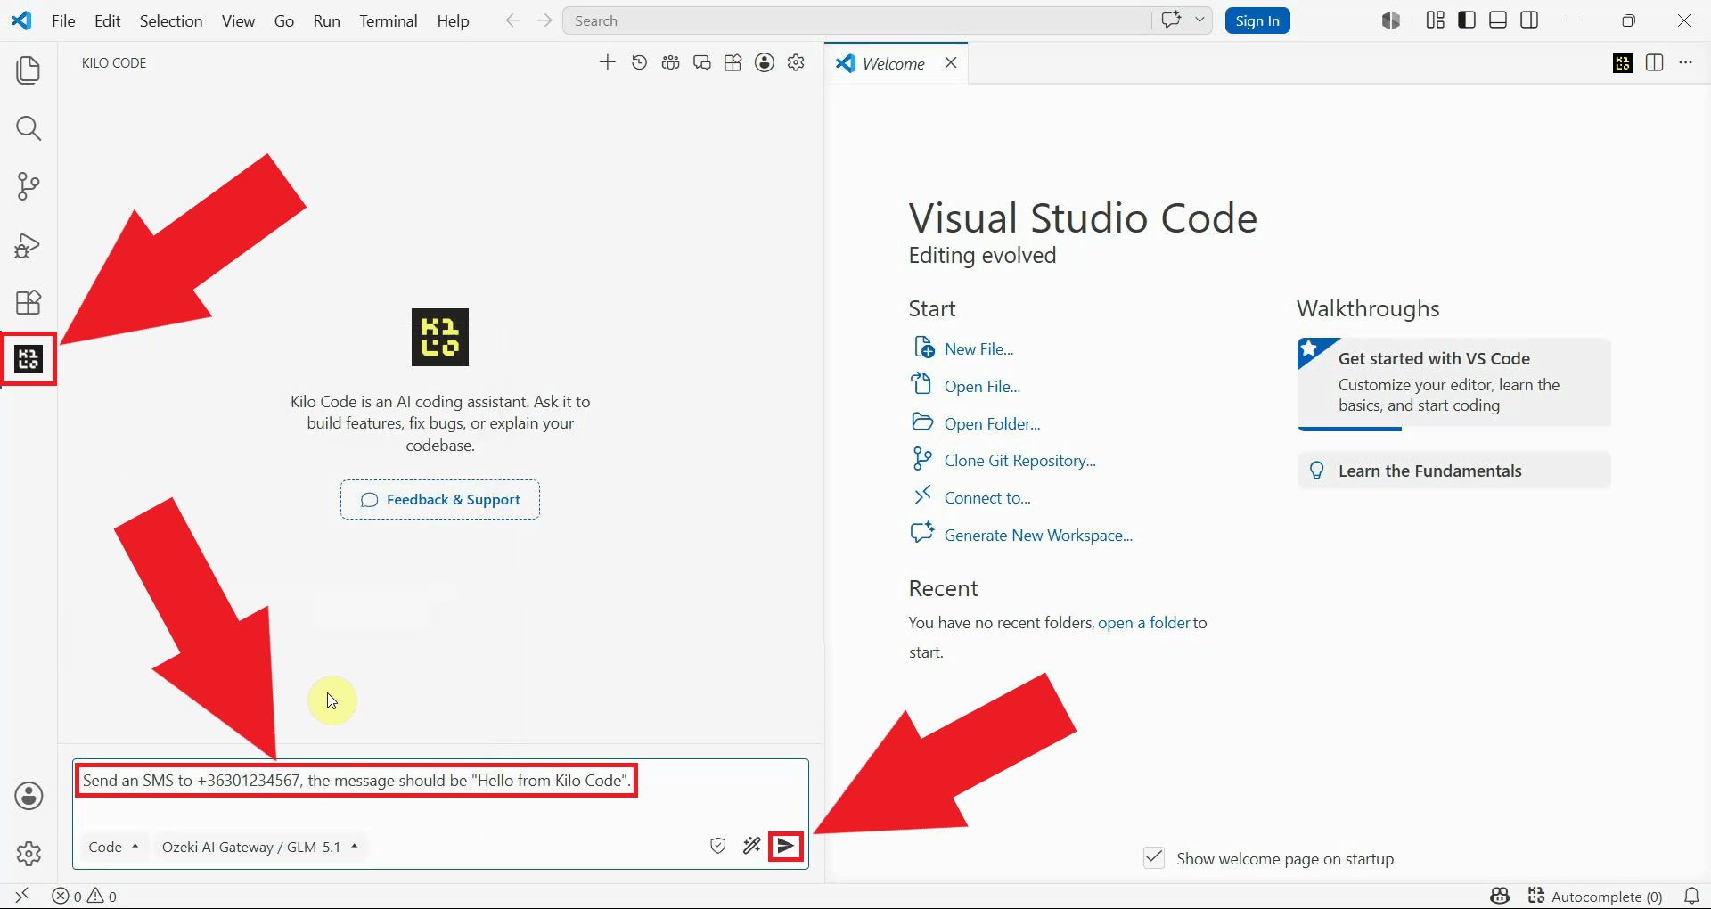Open the Kilo Code activity bar icon
Screen dimensions: 1711x909
pos(29,359)
